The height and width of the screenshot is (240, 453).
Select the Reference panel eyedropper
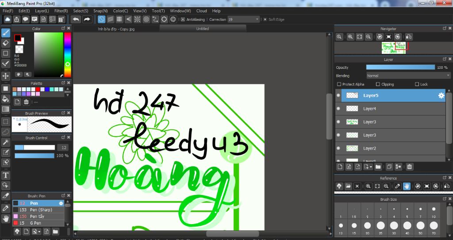[x=398, y=186]
